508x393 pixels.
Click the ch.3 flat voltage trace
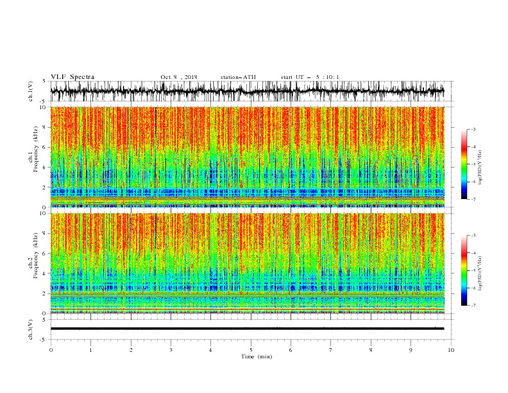pyautogui.click(x=248, y=329)
